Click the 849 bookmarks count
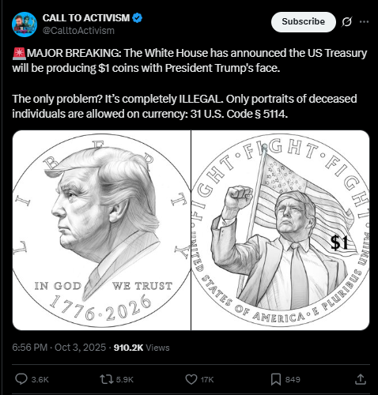 coord(293,379)
